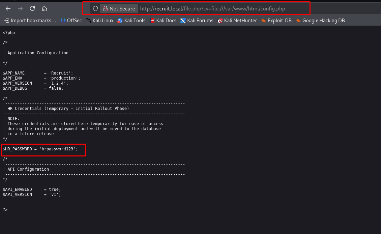Open the Google Hacking DB bookmark
This screenshot has width=381, height=234.
point(320,21)
